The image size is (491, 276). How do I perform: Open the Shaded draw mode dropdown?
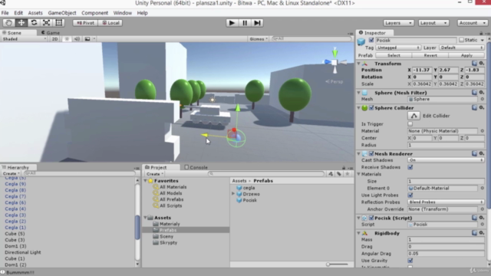point(24,39)
